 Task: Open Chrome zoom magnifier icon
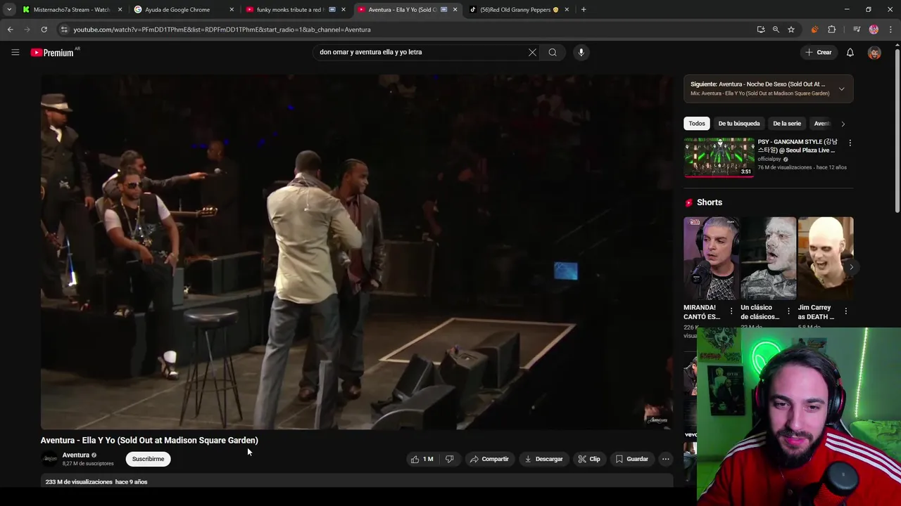(776, 30)
